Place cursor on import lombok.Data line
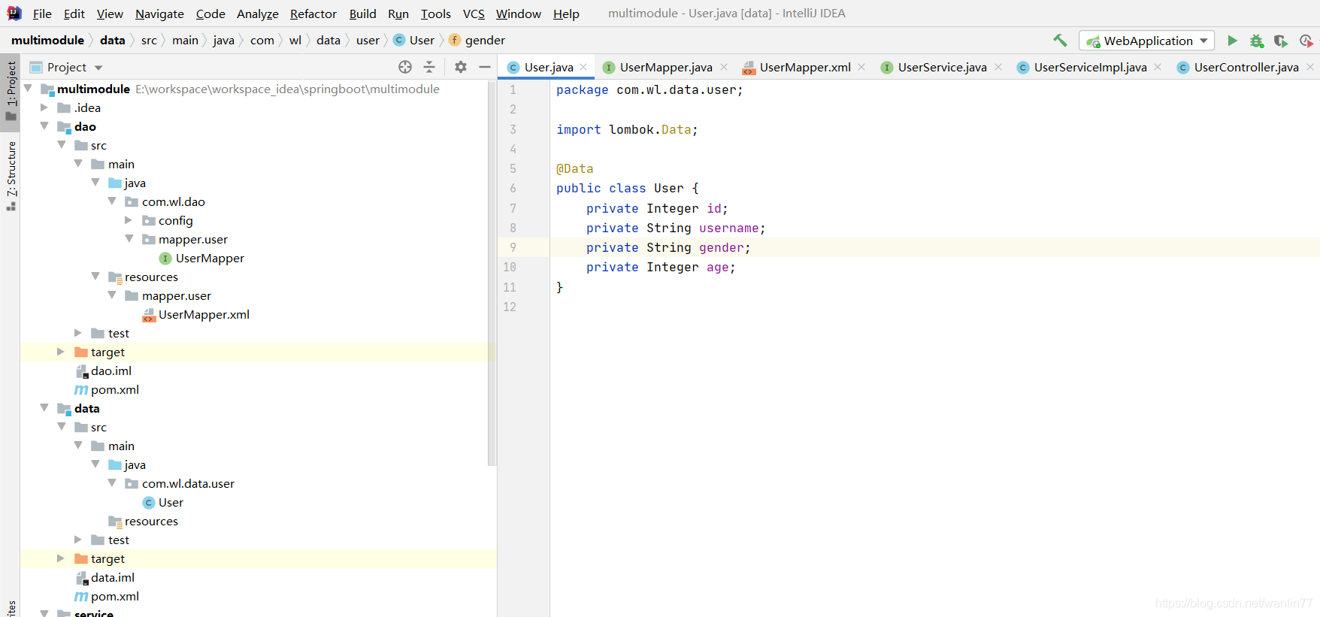This screenshot has width=1320, height=617. tap(627, 129)
